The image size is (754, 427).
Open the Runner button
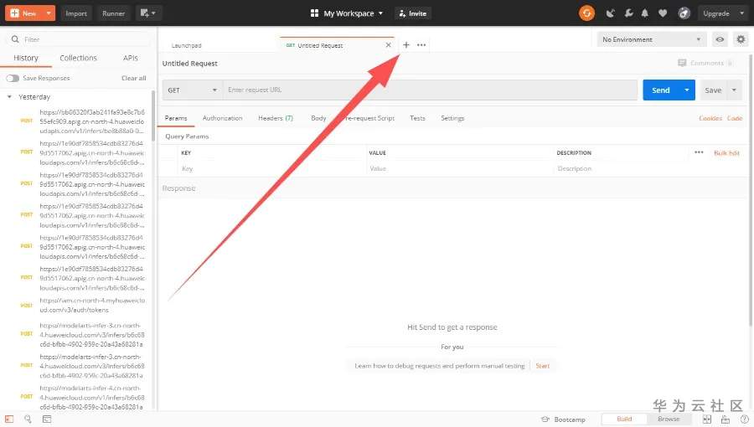click(113, 13)
